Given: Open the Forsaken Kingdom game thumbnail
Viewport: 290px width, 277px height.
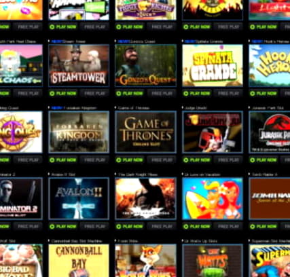Looking at the screenshot, I should [x=79, y=132].
